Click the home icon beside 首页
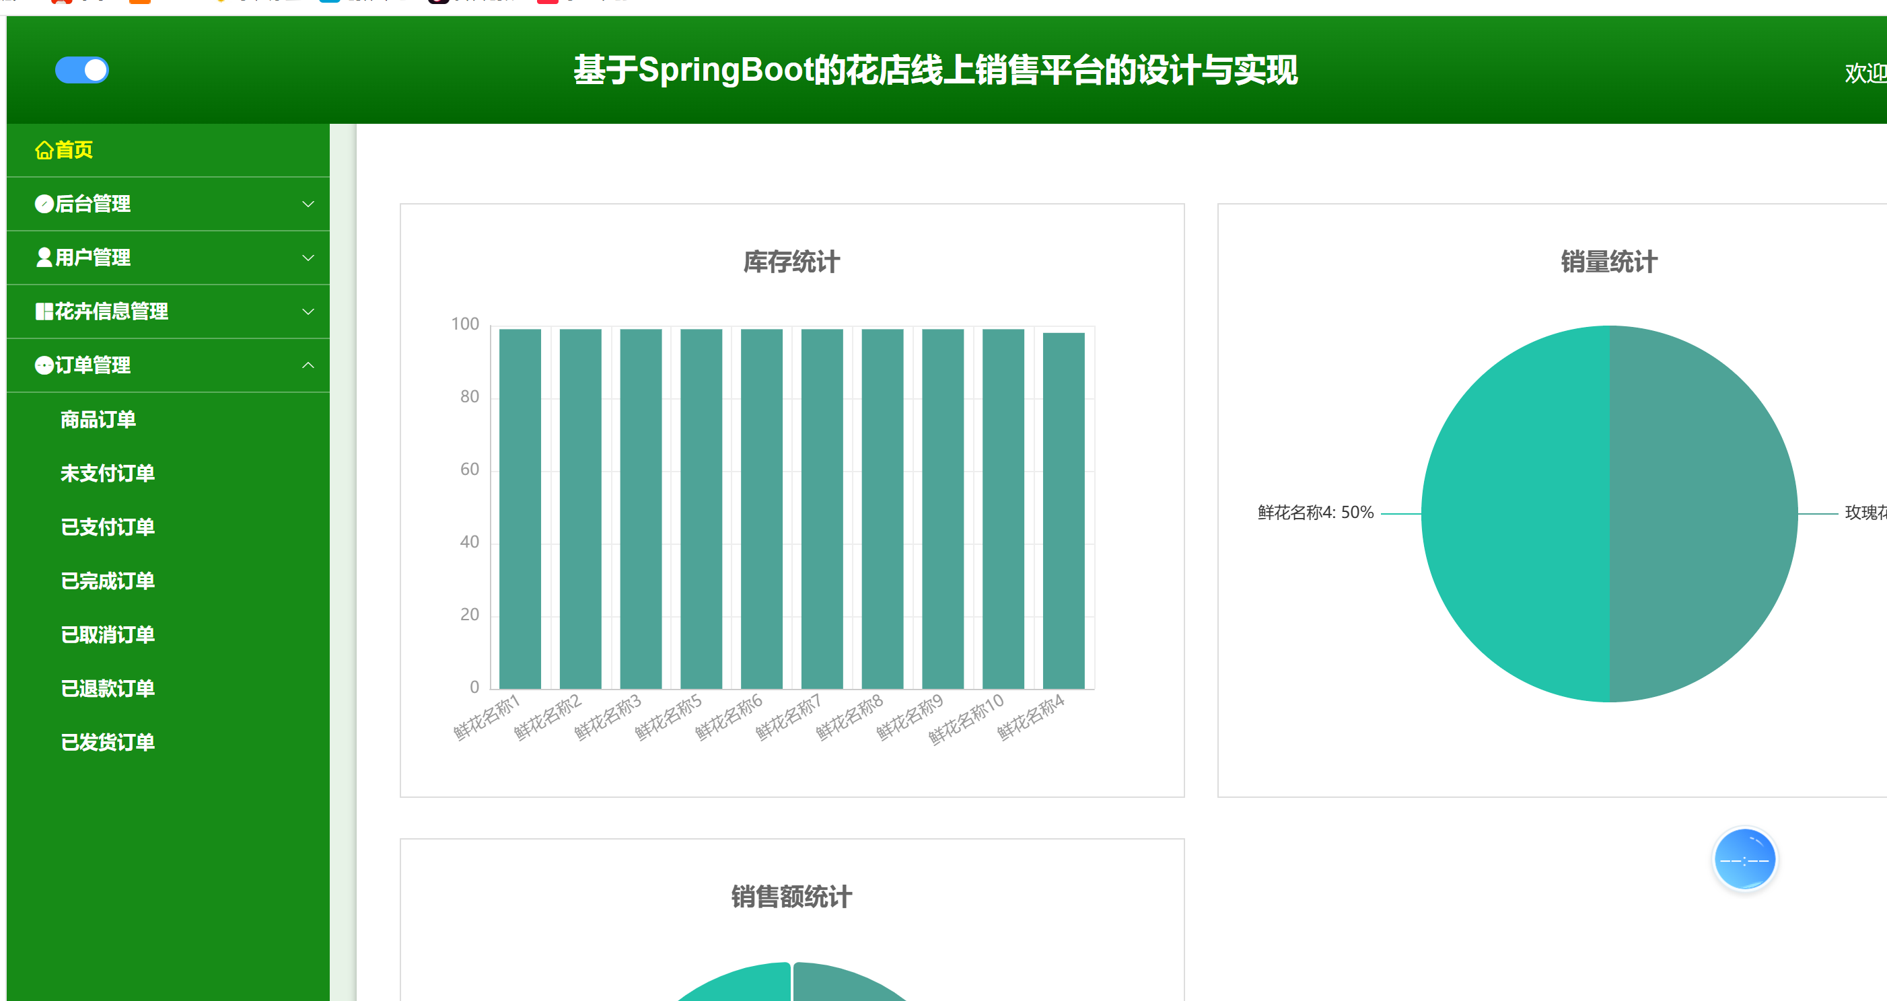Screen dimensions: 1887x1001 pyautogui.click(x=44, y=149)
